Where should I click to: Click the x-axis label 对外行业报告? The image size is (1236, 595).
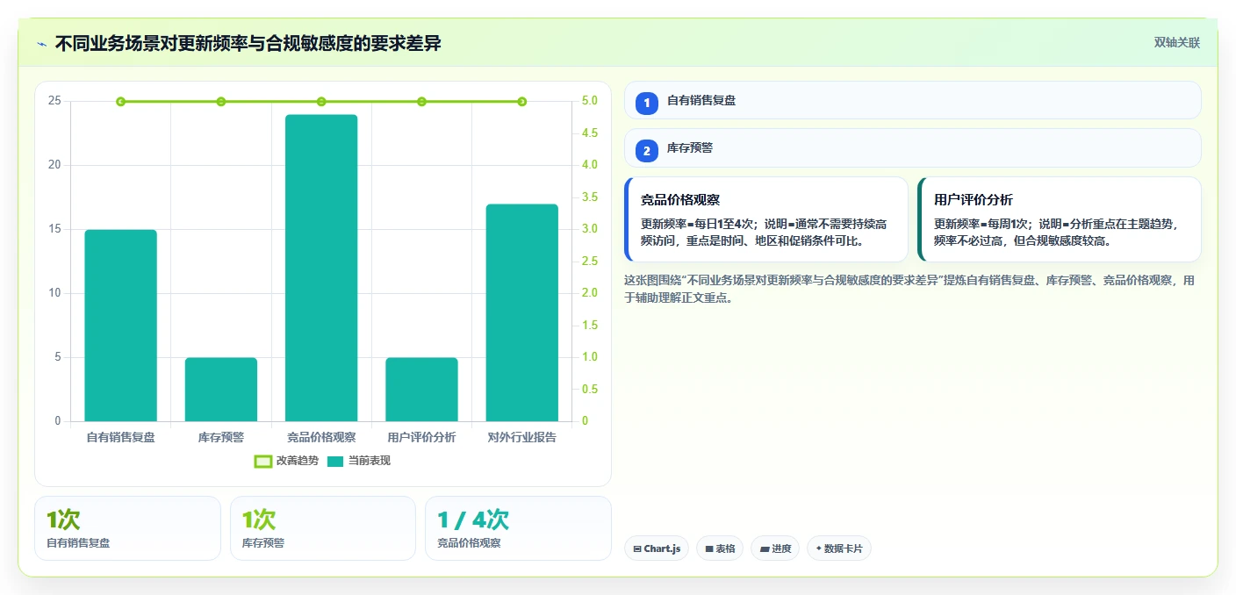pos(522,437)
